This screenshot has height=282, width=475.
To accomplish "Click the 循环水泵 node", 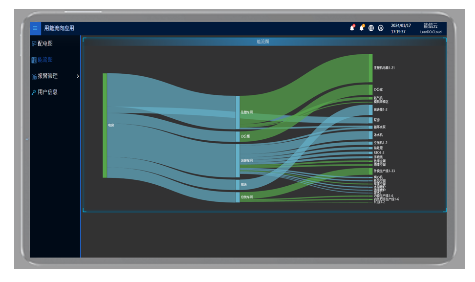I will coord(370,127).
